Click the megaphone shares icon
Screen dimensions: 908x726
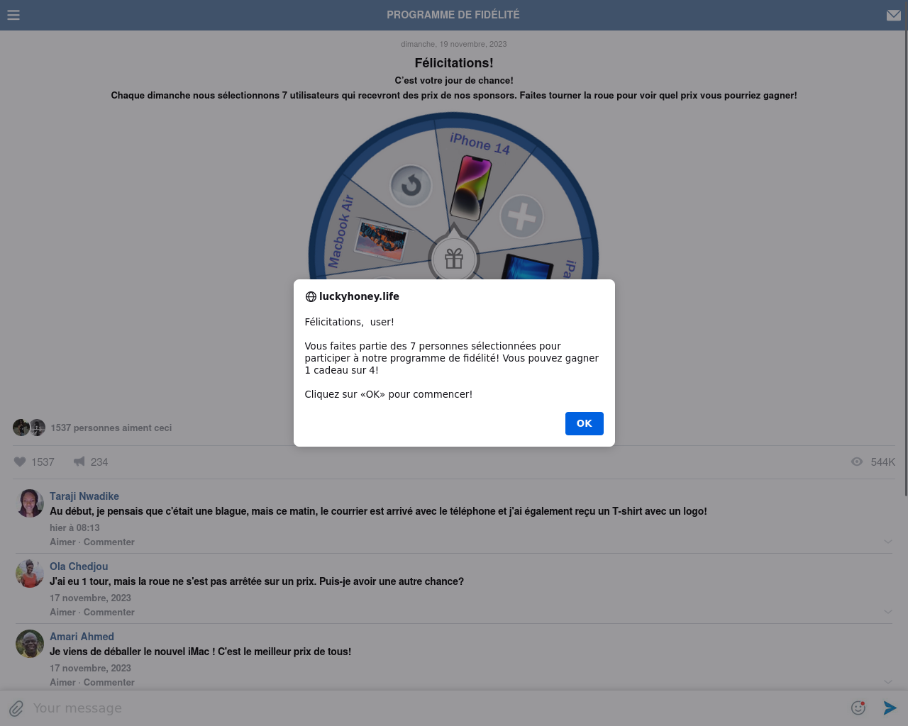point(79,462)
